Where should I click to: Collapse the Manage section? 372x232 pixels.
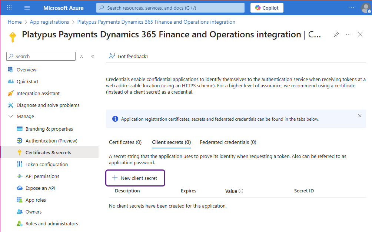10,117
